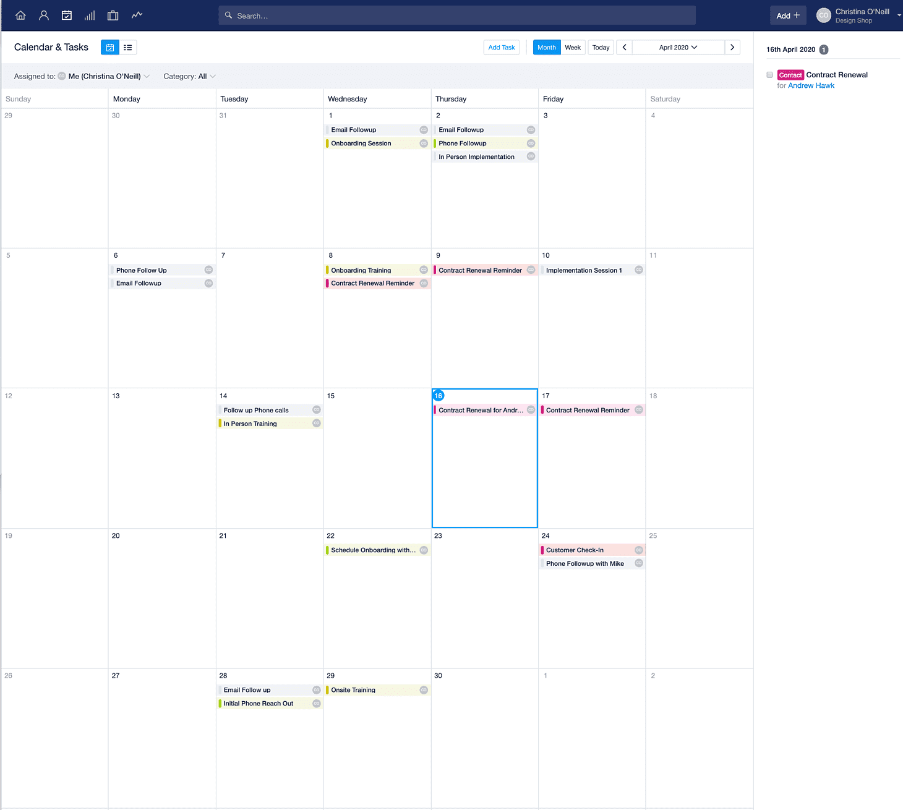Go to previous month arrow
Image resolution: width=903 pixels, height=810 pixels.
click(625, 48)
